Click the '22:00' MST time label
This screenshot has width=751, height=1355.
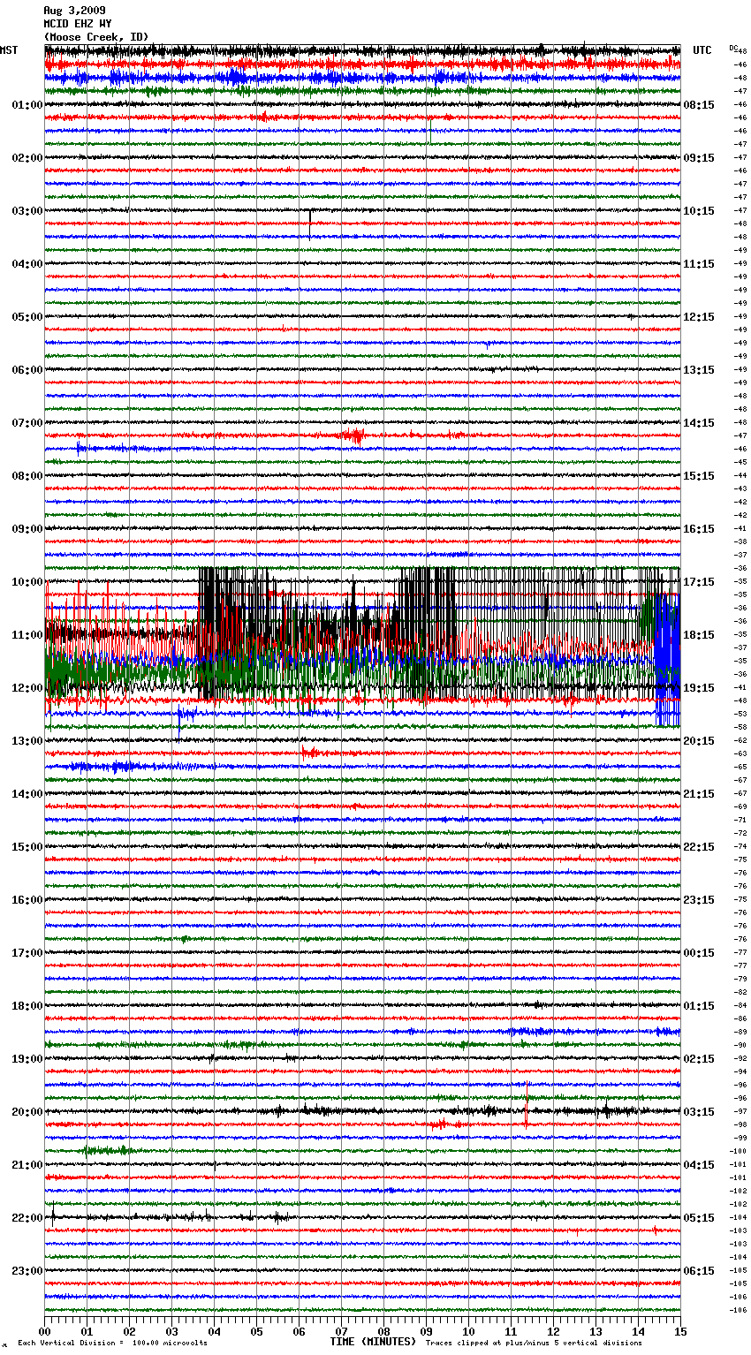[27, 1218]
